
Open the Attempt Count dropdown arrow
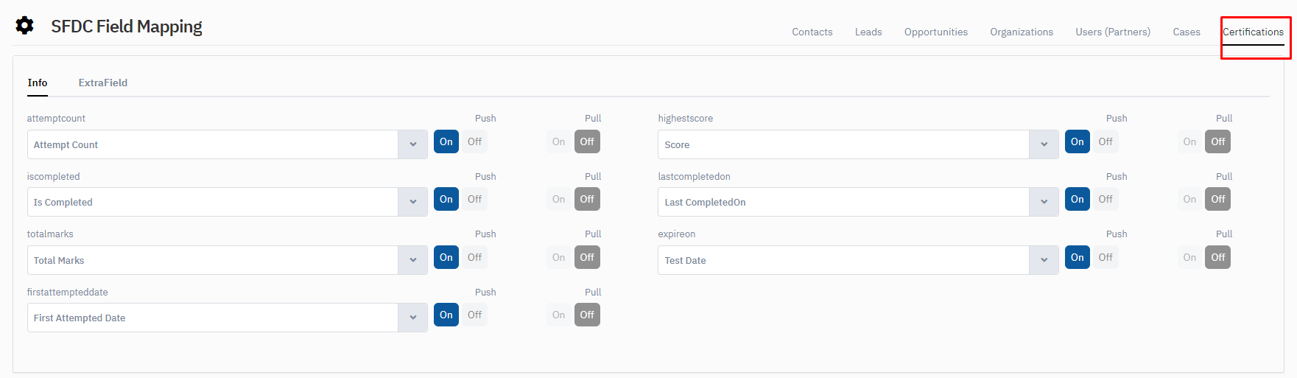coord(413,144)
